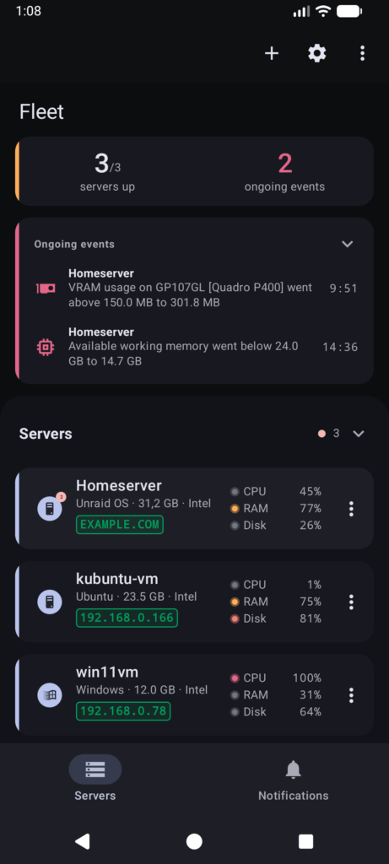Viewport: 389px width, 864px height.
Task: Open settings via the gear icon
Action: click(x=316, y=53)
